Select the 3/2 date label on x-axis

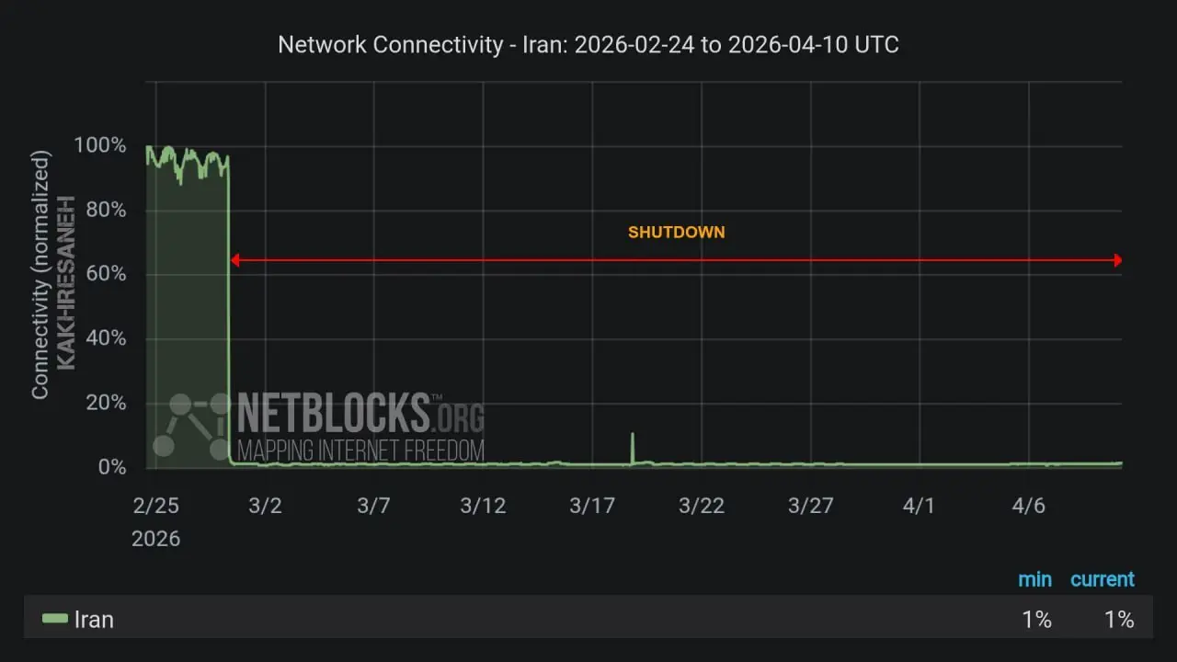[x=265, y=506]
